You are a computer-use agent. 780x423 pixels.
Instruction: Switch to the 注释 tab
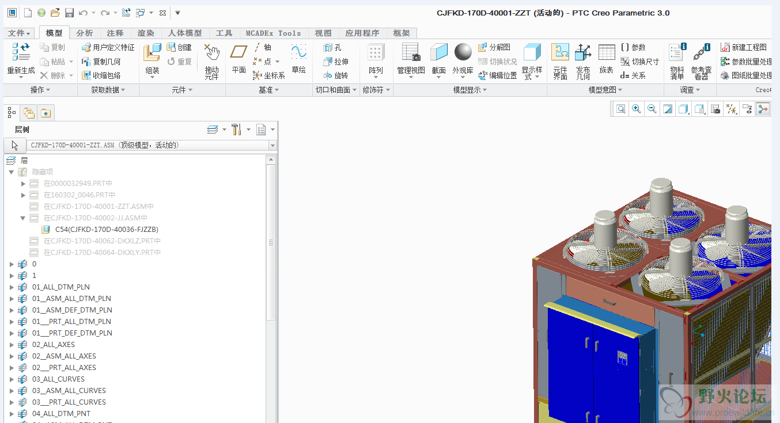tap(115, 33)
